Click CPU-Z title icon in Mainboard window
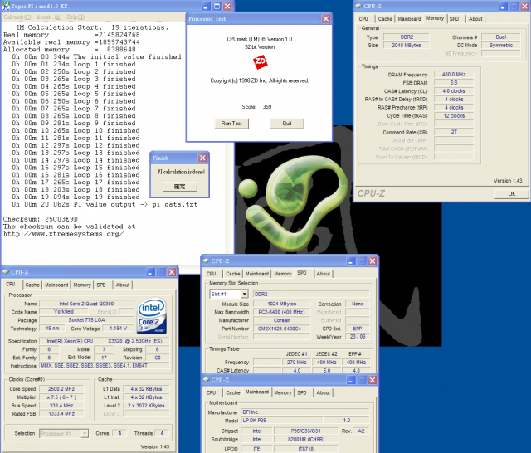531x453 pixels. click(206, 379)
